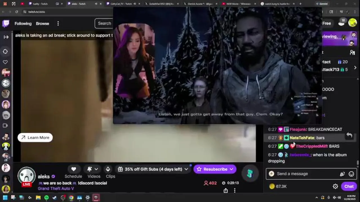Expand the left sidebar with the arrow icon
This screenshot has height=202, width=360.
point(6,37)
